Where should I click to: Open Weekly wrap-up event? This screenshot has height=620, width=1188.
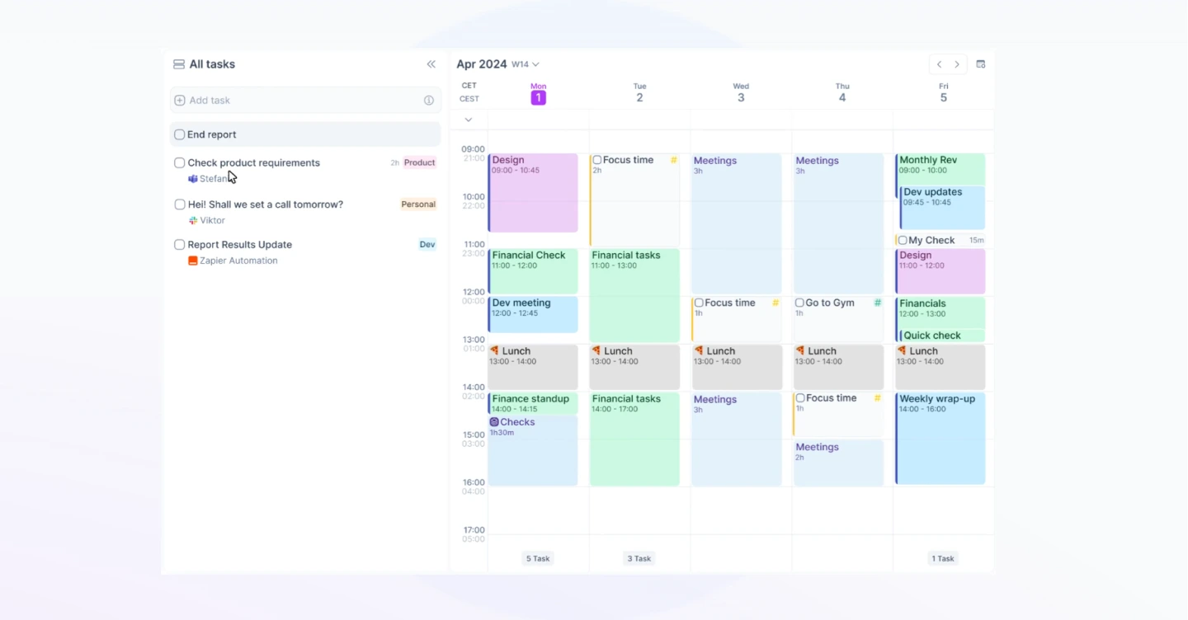(x=940, y=439)
